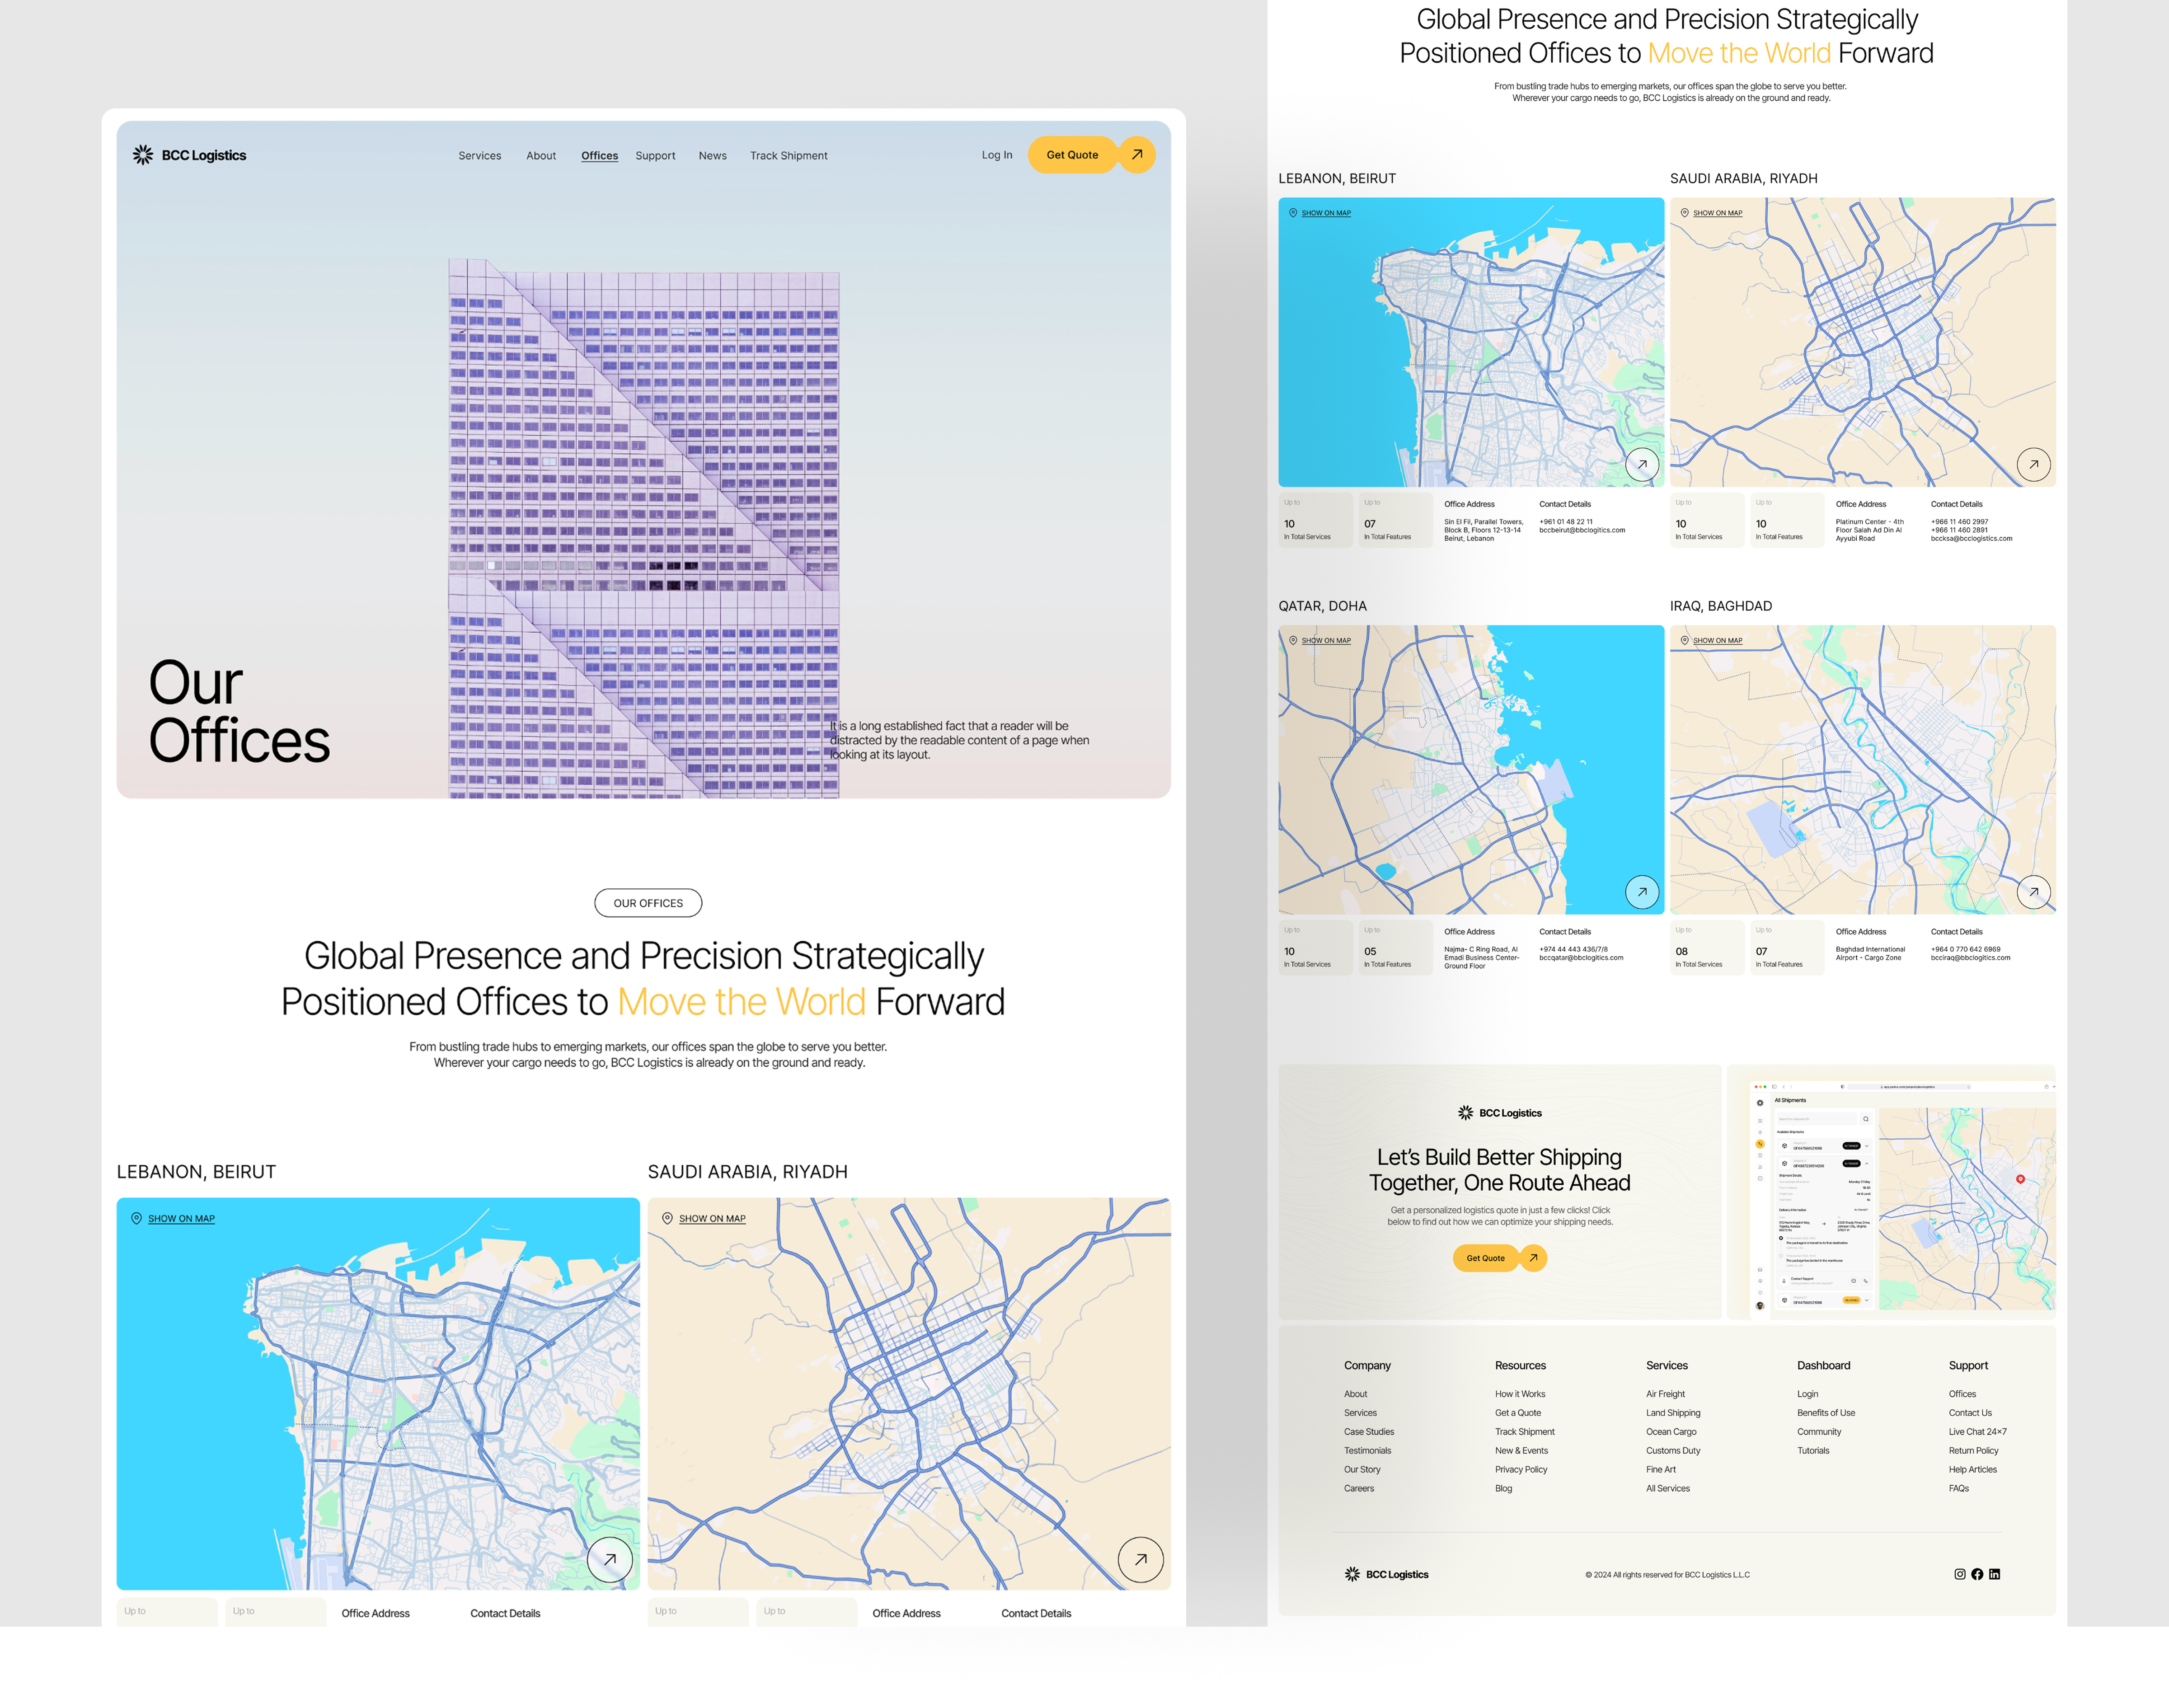Select Offices in the navigation bar
Viewport: 2169px width, 1708px height.
coord(599,156)
